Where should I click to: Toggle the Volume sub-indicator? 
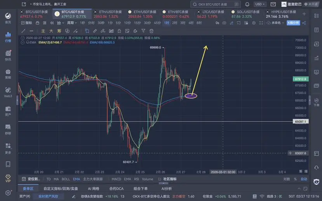click(x=148, y=179)
